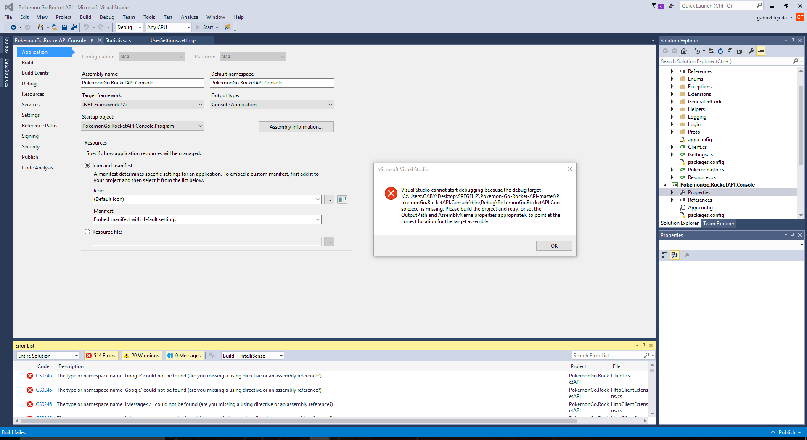Click the Send Feedback icon

click(672, 5)
